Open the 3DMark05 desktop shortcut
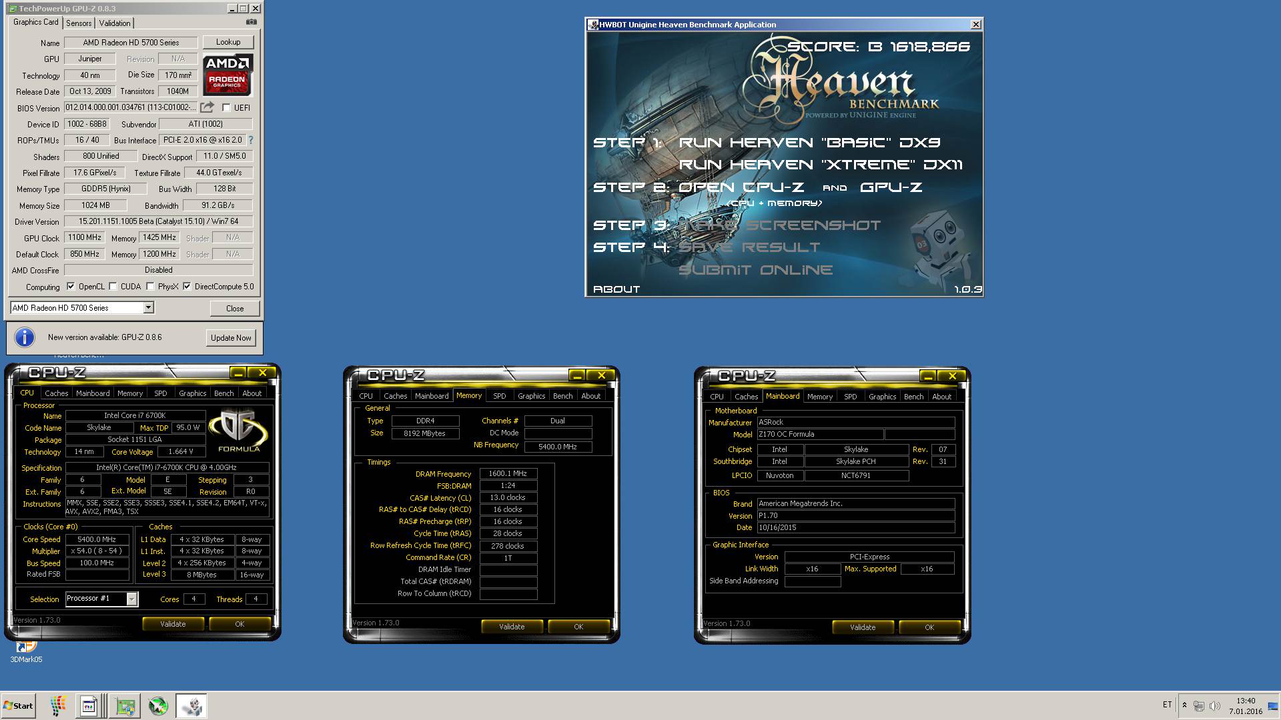The image size is (1281, 720). pyautogui.click(x=26, y=652)
